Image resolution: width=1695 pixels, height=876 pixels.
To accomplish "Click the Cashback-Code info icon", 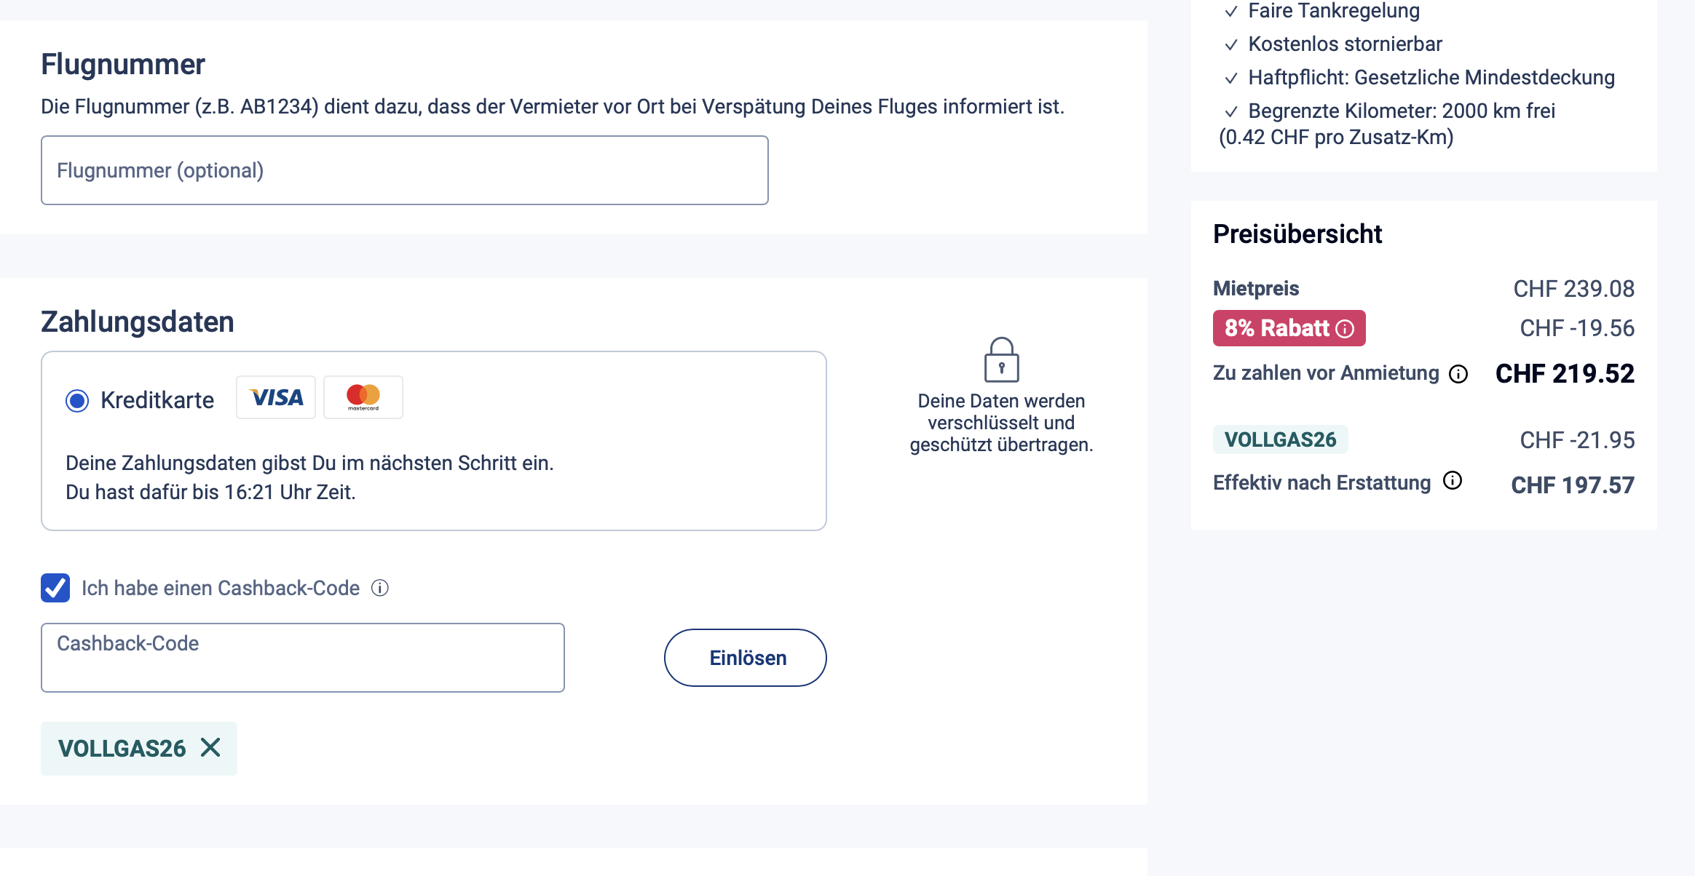I will click(380, 588).
